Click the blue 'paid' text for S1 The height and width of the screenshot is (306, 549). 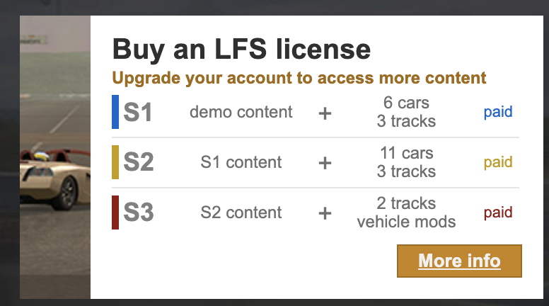(498, 112)
